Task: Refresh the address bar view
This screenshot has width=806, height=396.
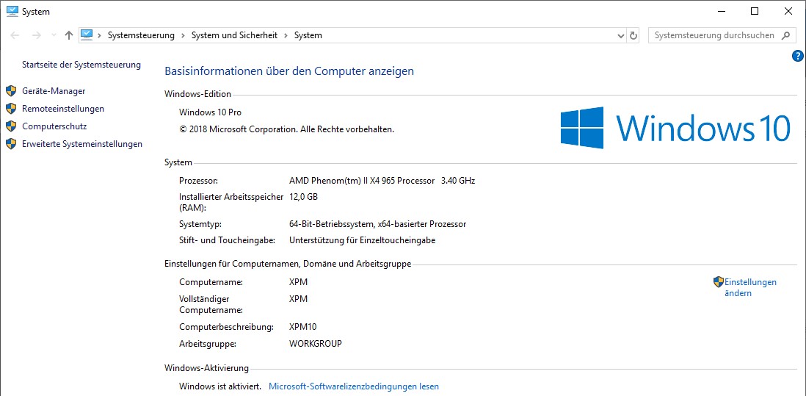Action: coord(633,35)
